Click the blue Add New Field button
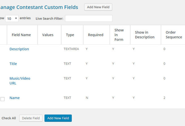The image size is (185, 126). (58, 118)
